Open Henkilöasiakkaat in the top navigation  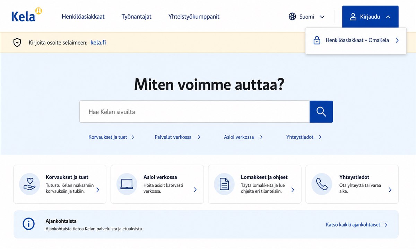pyautogui.click(x=83, y=17)
